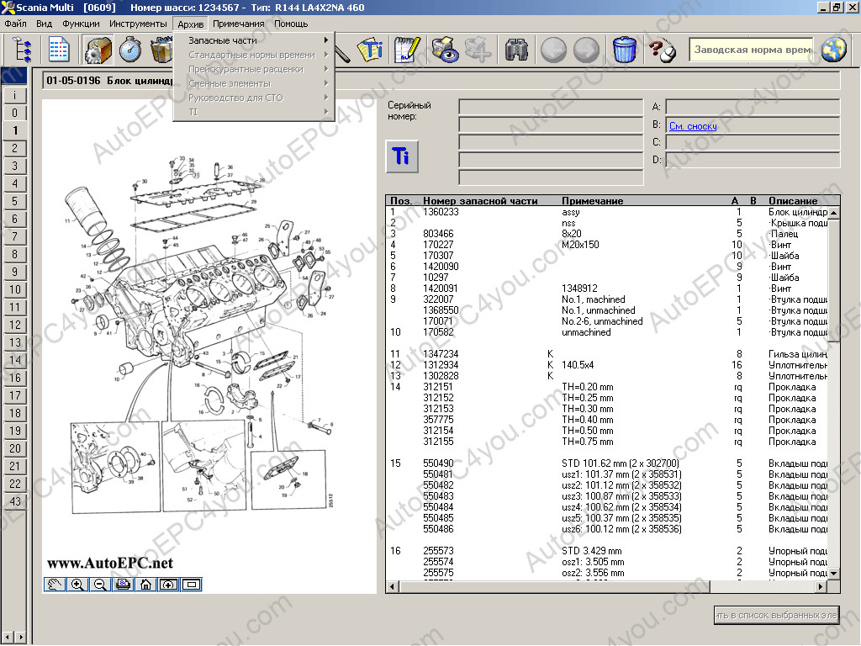The width and height of the screenshot is (861, 646).
Task: Zoom in using the magnifier plus icon
Action: tap(77, 585)
